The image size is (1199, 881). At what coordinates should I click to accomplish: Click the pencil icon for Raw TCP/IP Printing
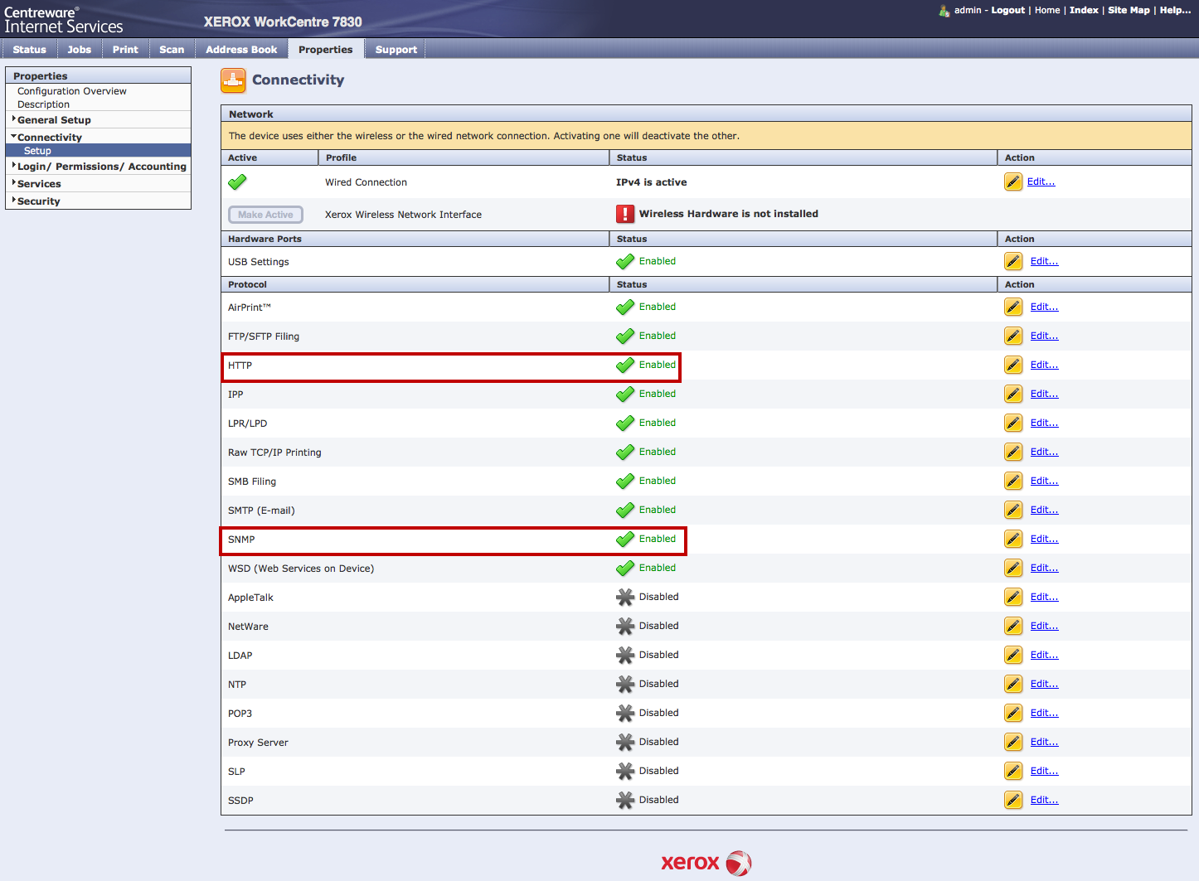[1013, 453]
